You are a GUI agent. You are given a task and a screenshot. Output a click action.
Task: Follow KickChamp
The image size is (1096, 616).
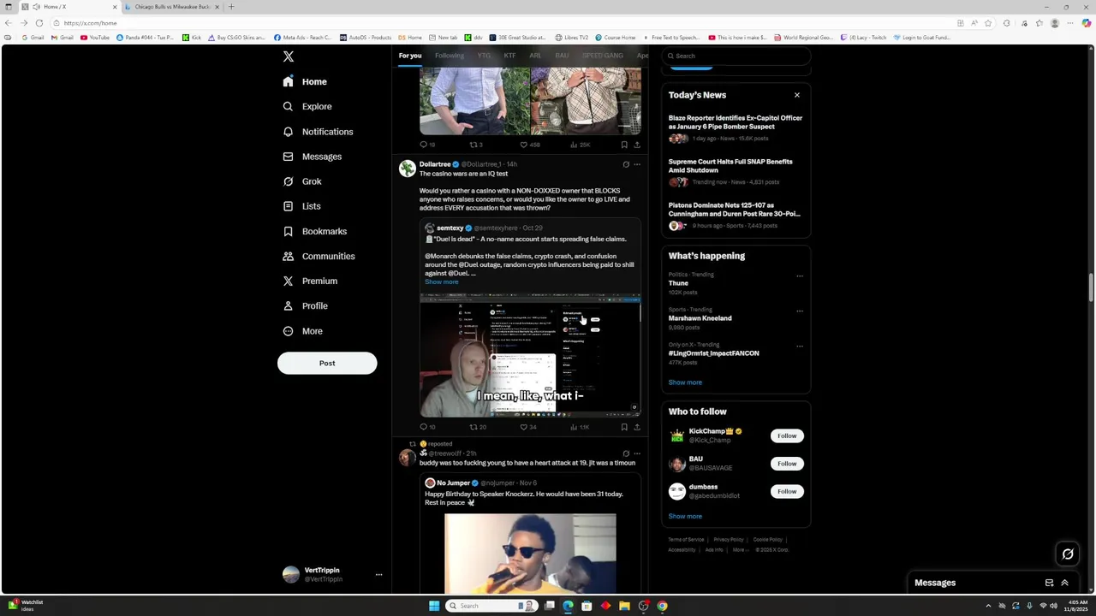787,435
